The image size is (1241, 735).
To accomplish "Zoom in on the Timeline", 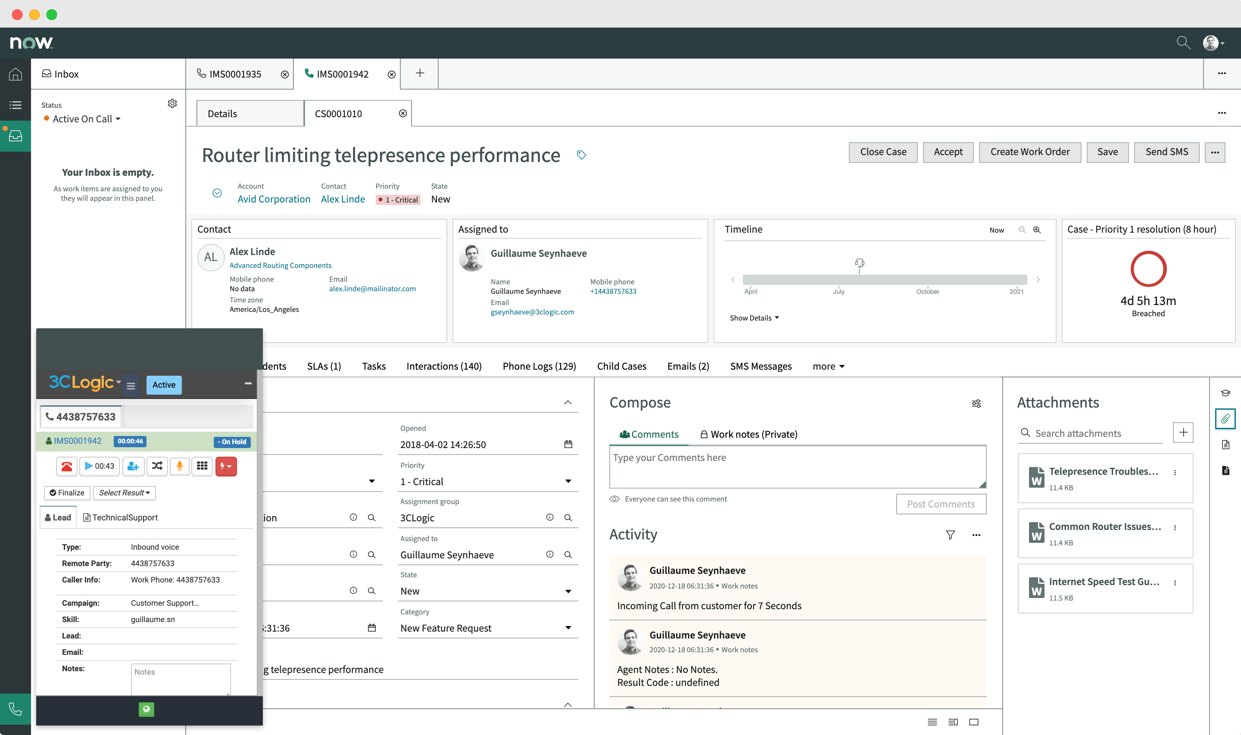I will pyautogui.click(x=1036, y=230).
